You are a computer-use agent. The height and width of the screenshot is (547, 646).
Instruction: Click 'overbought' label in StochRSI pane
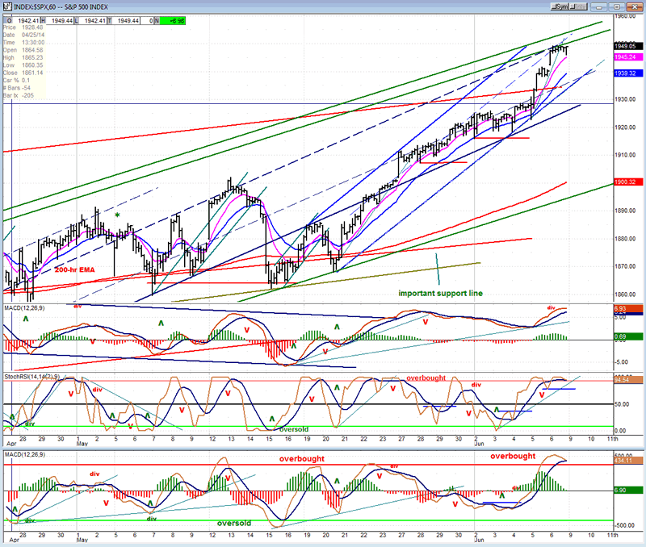click(x=426, y=378)
